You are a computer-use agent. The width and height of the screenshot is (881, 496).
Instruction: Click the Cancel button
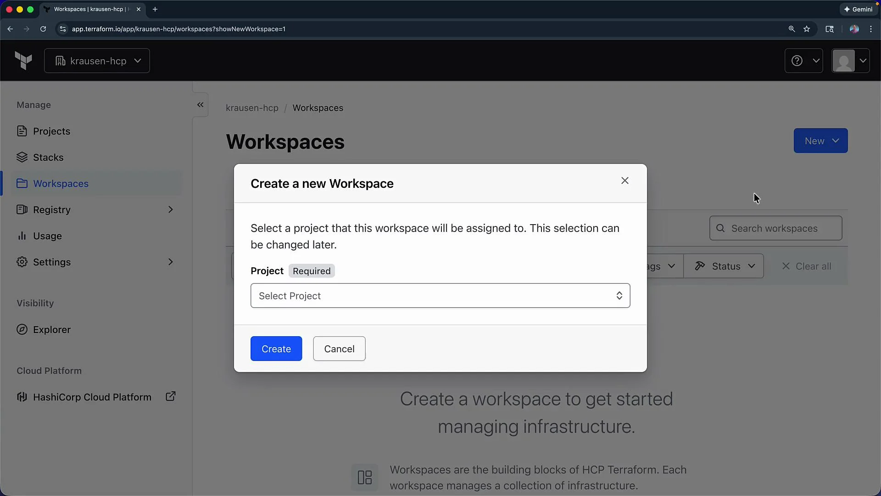click(339, 349)
